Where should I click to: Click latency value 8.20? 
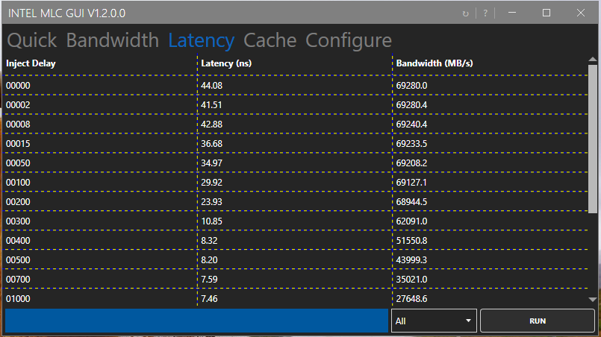[x=209, y=260]
